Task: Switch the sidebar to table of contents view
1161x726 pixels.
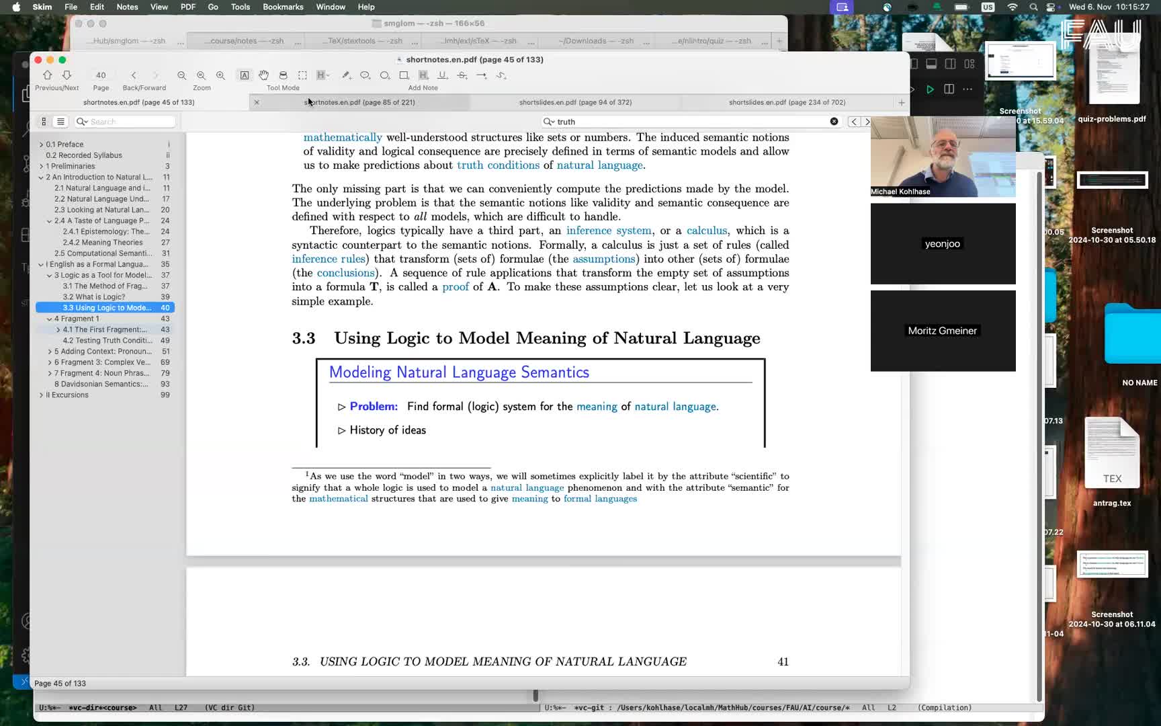Action: (60, 122)
